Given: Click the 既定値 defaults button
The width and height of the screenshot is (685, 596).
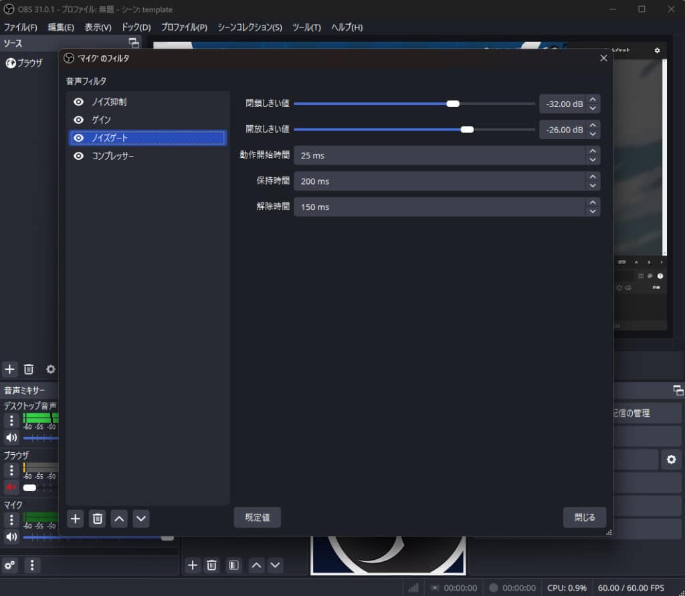Looking at the screenshot, I should click(257, 517).
